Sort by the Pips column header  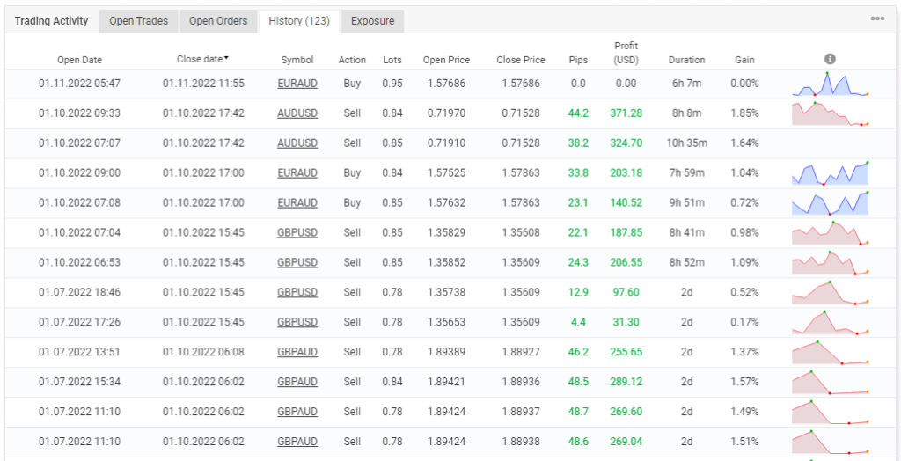578,60
